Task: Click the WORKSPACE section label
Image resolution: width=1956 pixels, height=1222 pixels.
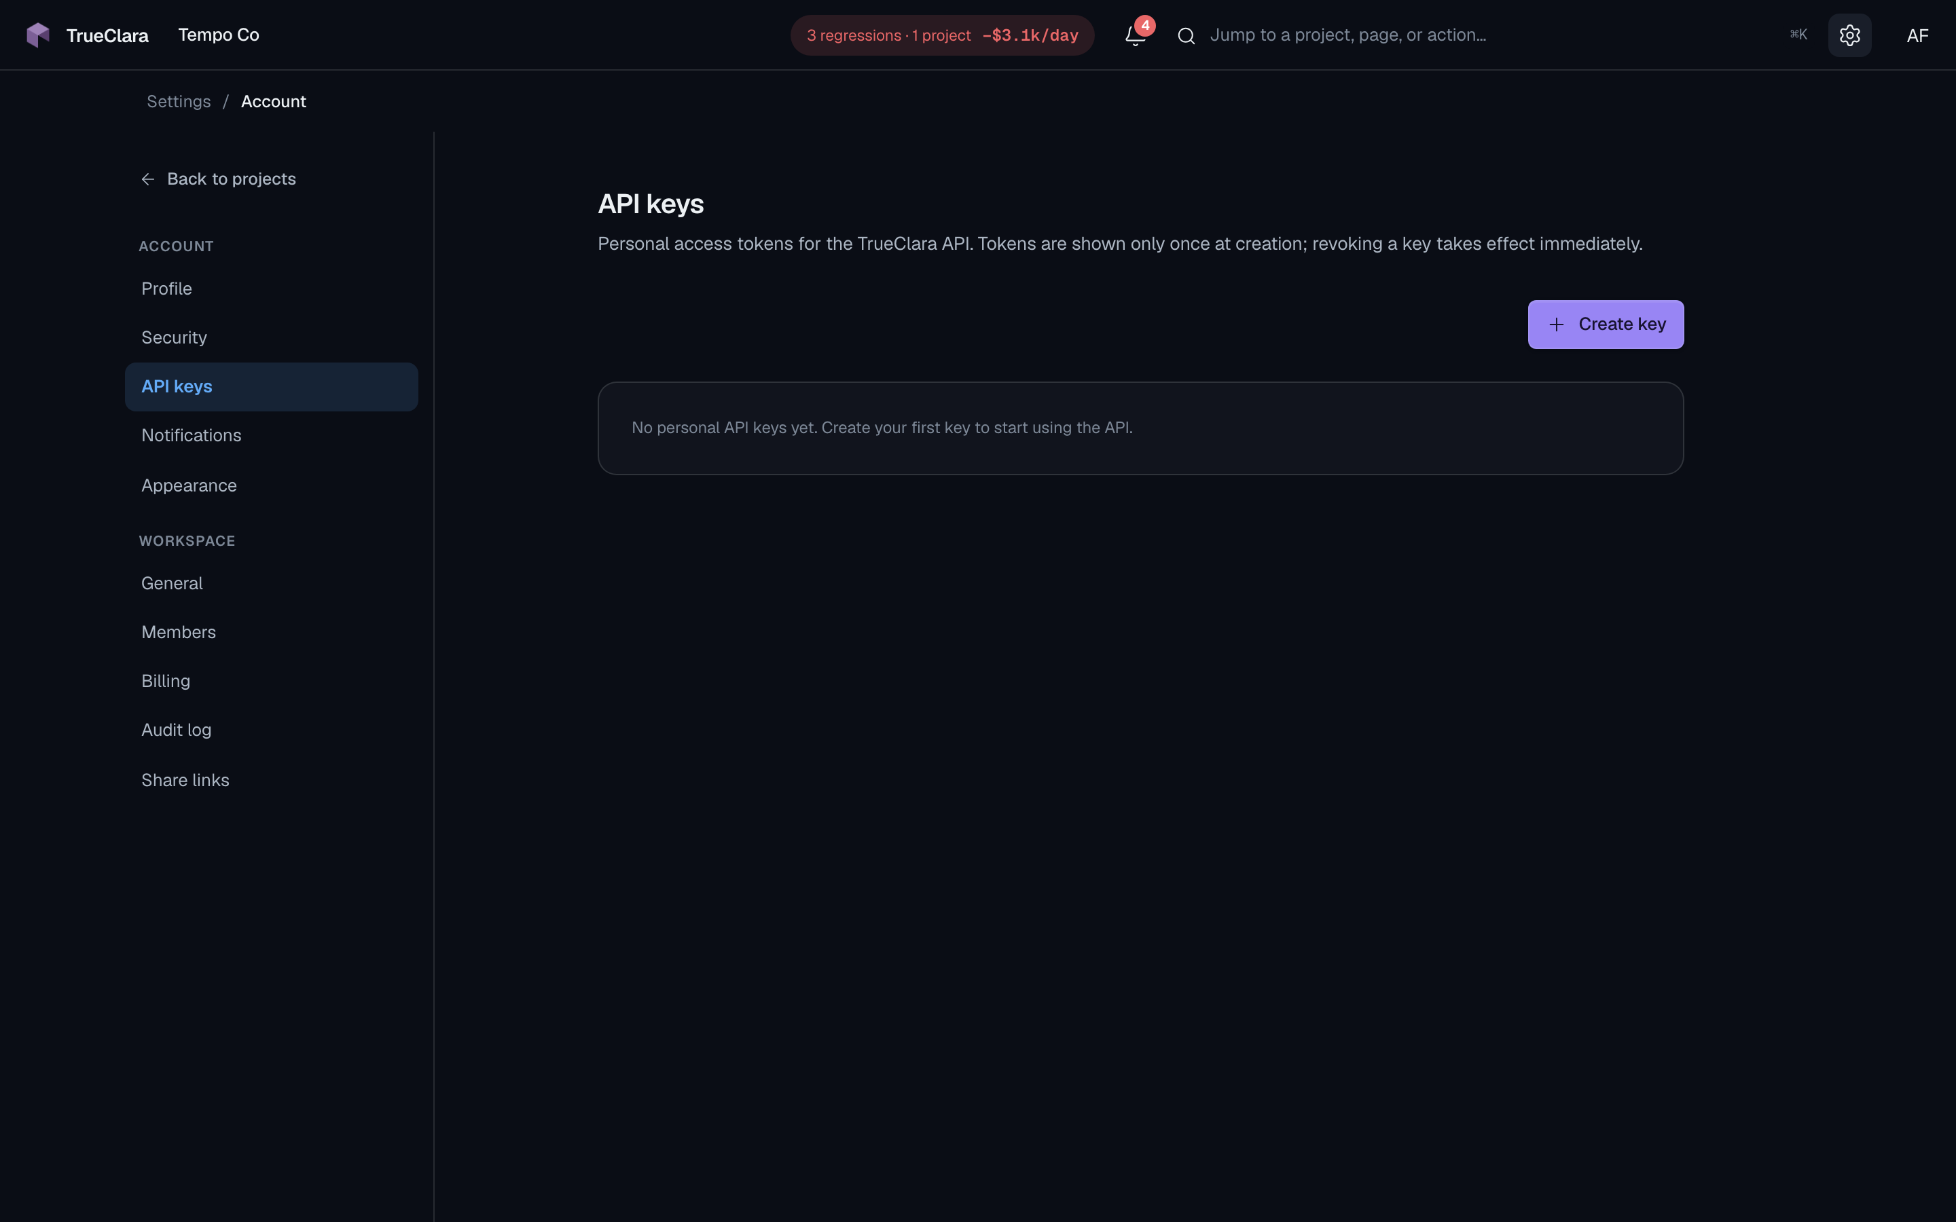Action: (187, 542)
